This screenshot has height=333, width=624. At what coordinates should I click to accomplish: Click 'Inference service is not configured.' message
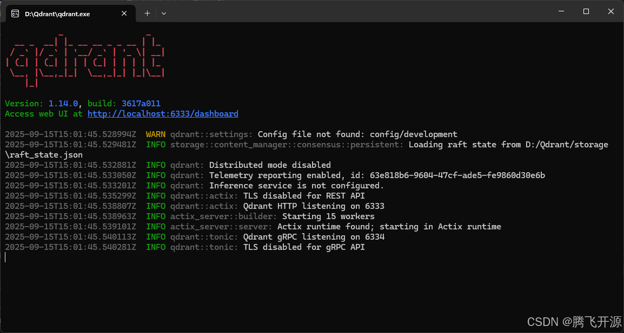pyautogui.click(x=296, y=186)
